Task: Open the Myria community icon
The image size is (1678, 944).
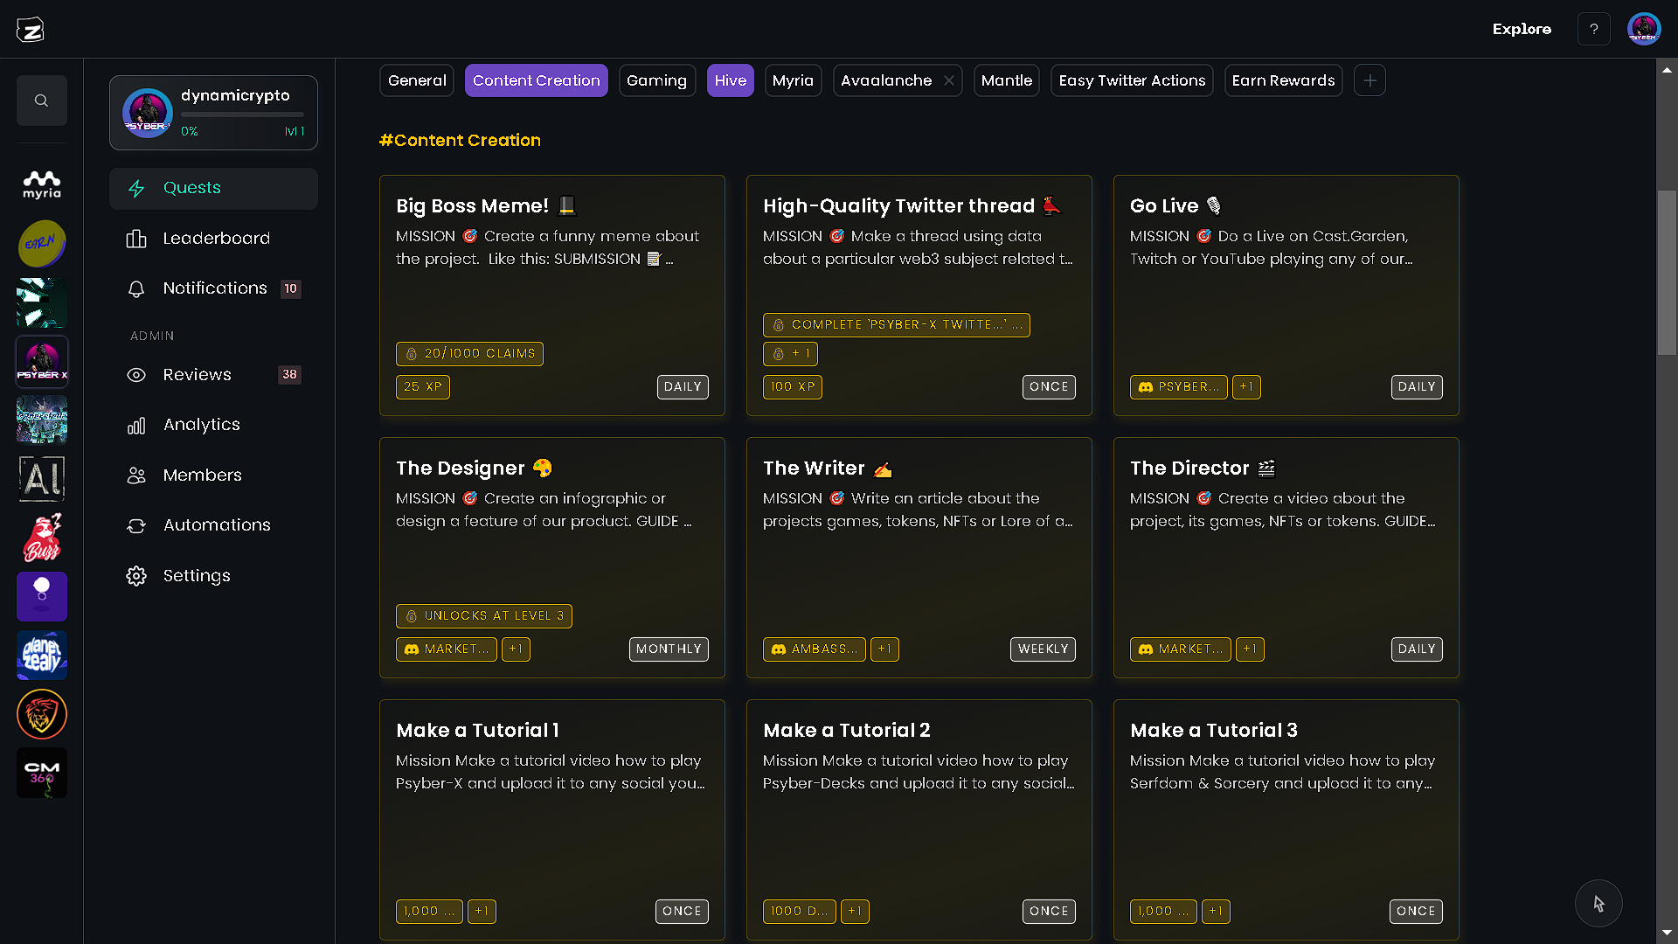Action: tap(42, 184)
